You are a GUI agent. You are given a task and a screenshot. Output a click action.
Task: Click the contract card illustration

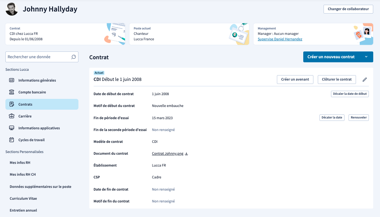click(115, 34)
